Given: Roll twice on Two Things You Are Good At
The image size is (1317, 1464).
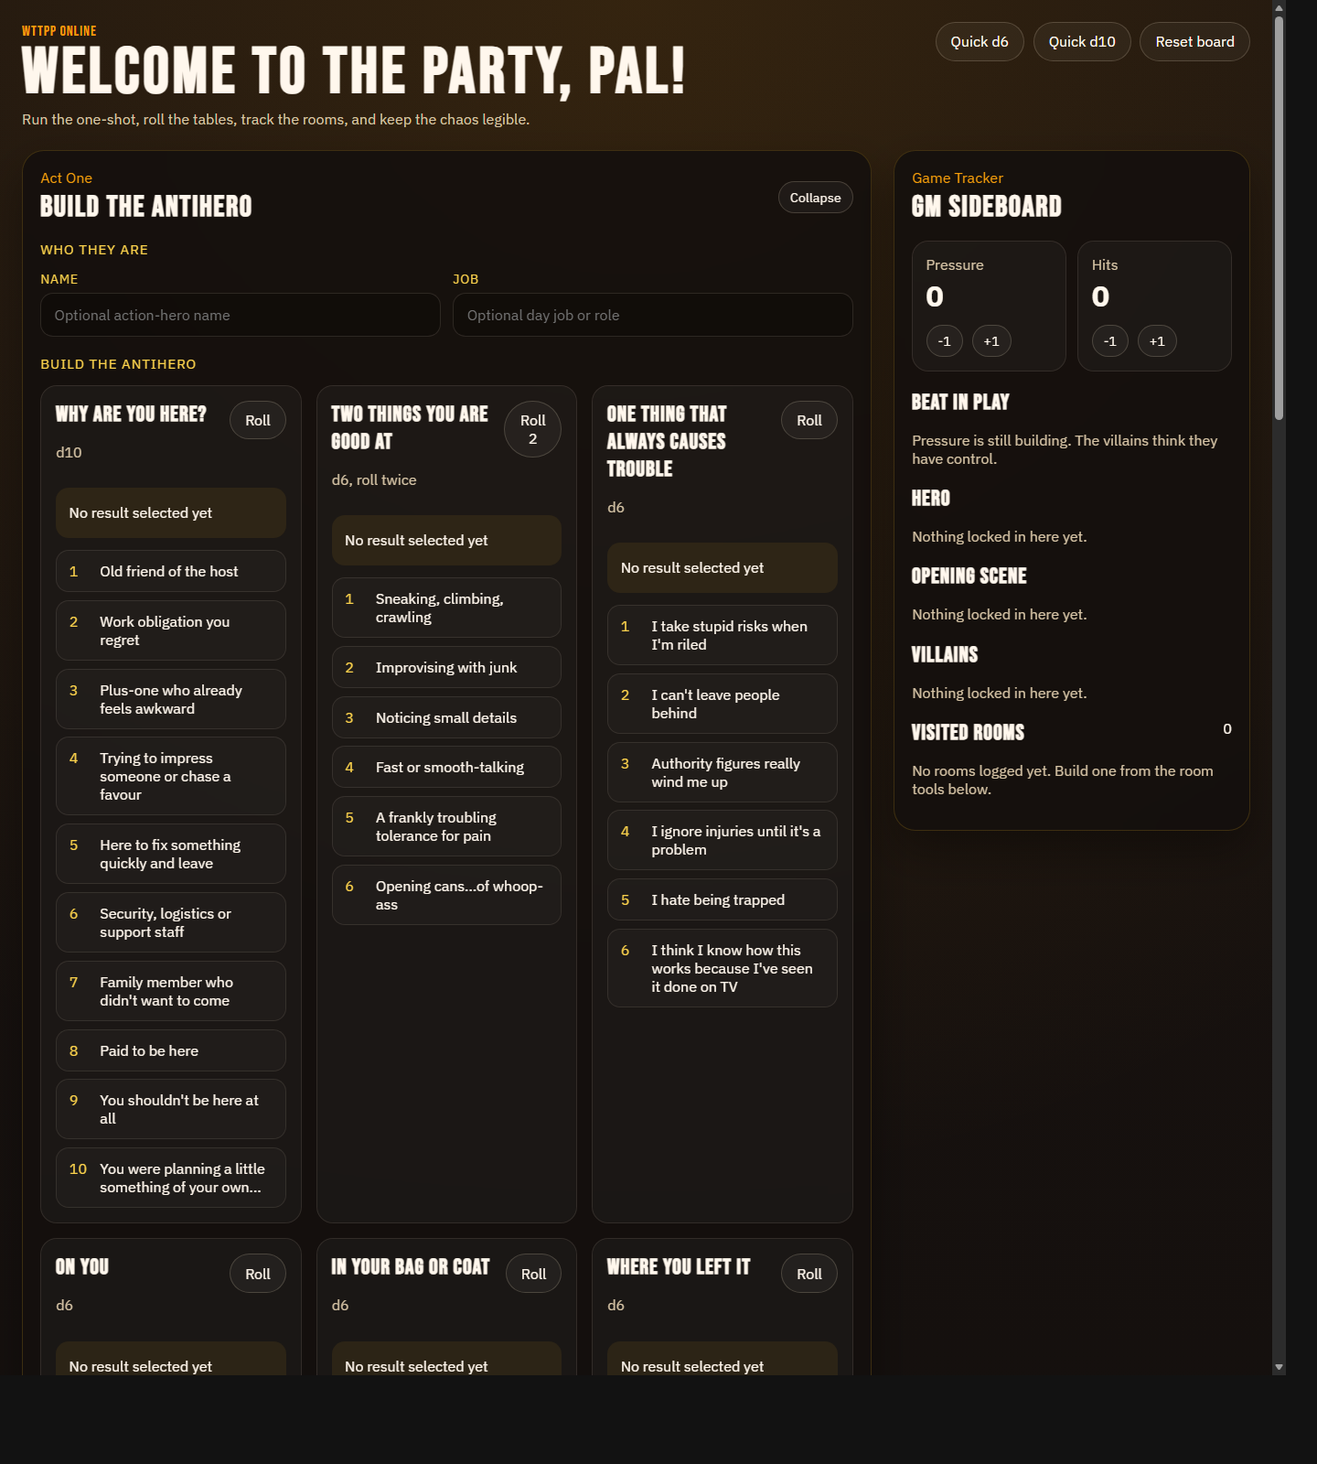Looking at the screenshot, I should click(532, 428).
